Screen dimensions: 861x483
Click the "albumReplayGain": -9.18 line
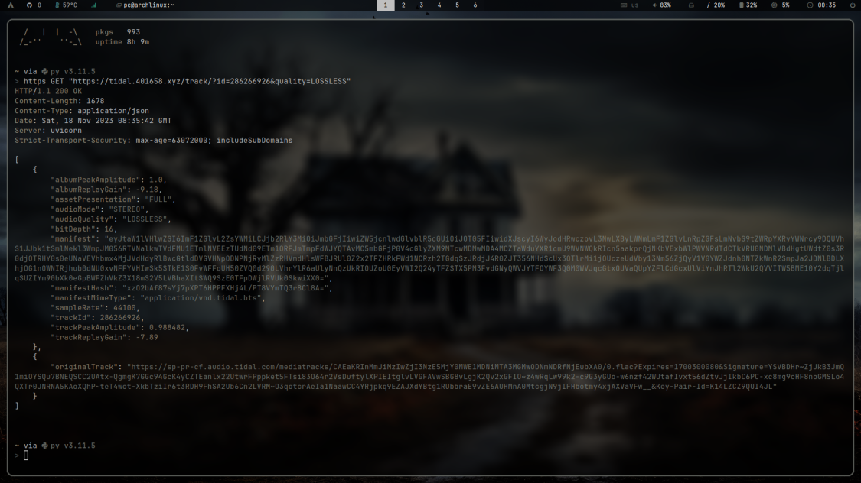106,190
